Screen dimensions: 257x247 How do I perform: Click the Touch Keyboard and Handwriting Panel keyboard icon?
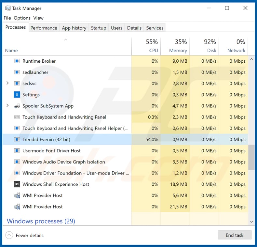[x=17, y=117]
